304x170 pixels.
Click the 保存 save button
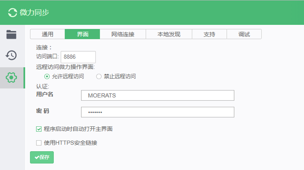pyautogui.click(x=42, y=157)
